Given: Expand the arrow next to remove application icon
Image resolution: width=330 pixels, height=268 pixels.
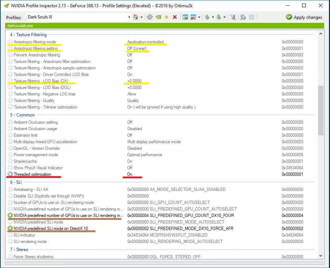Looking at the screenshot, I should point(199,17).
